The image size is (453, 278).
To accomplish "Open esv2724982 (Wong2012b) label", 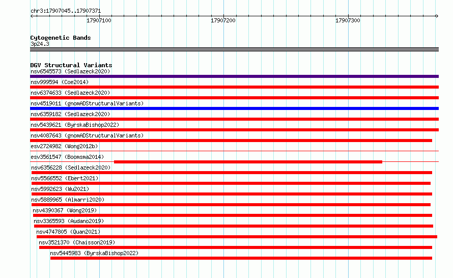I will [x=64, y=146].
